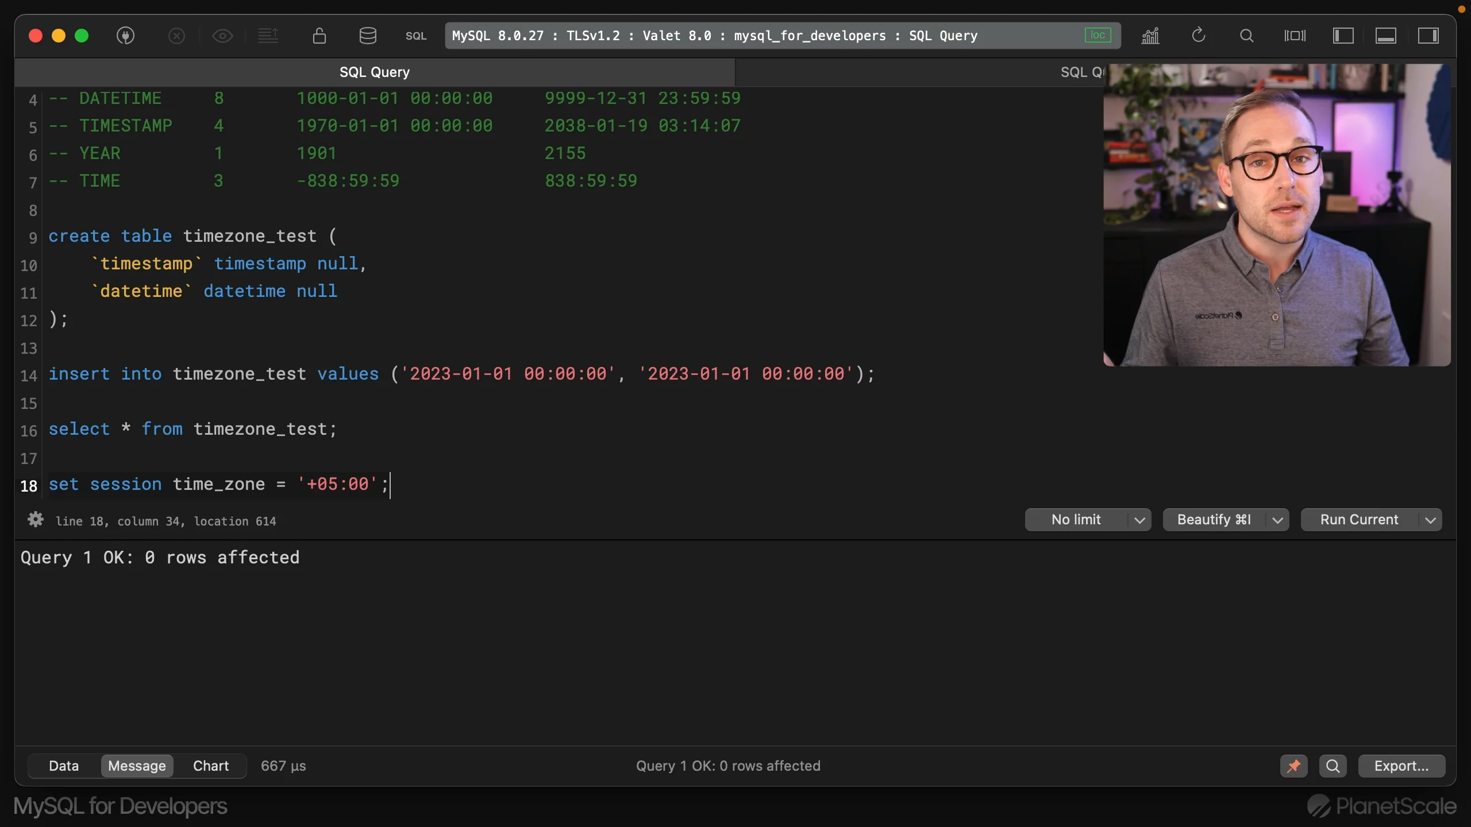Click the SQL editor icon
The width and height of the screenshot is (1471, 827).
click(x=416, y=36)
